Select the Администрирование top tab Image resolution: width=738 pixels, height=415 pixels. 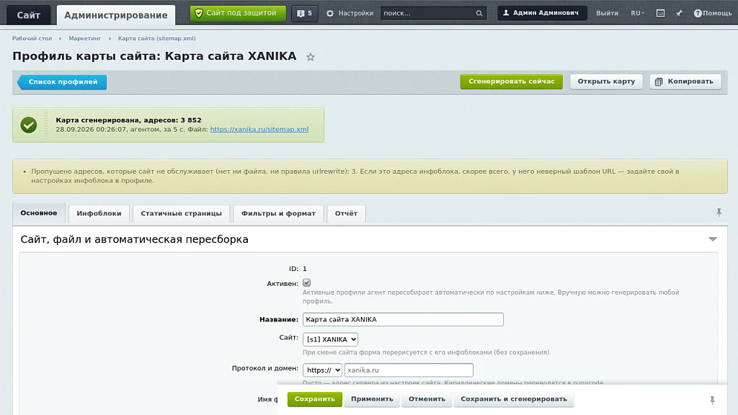click(116, 15)
